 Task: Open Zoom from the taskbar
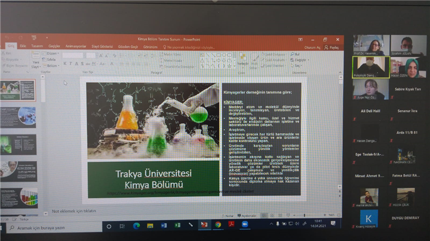coord(245,224)
